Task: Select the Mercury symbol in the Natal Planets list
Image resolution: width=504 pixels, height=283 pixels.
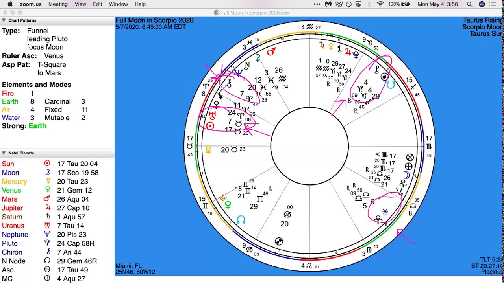Action: point(48,181)
